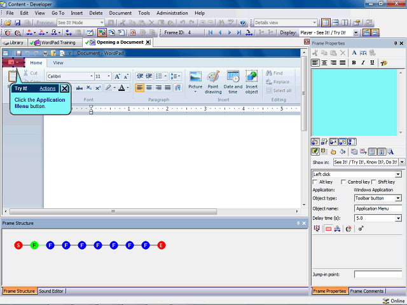Click the Object name input field
Viewport: 407px width, 305px height.
pos(378,209)
